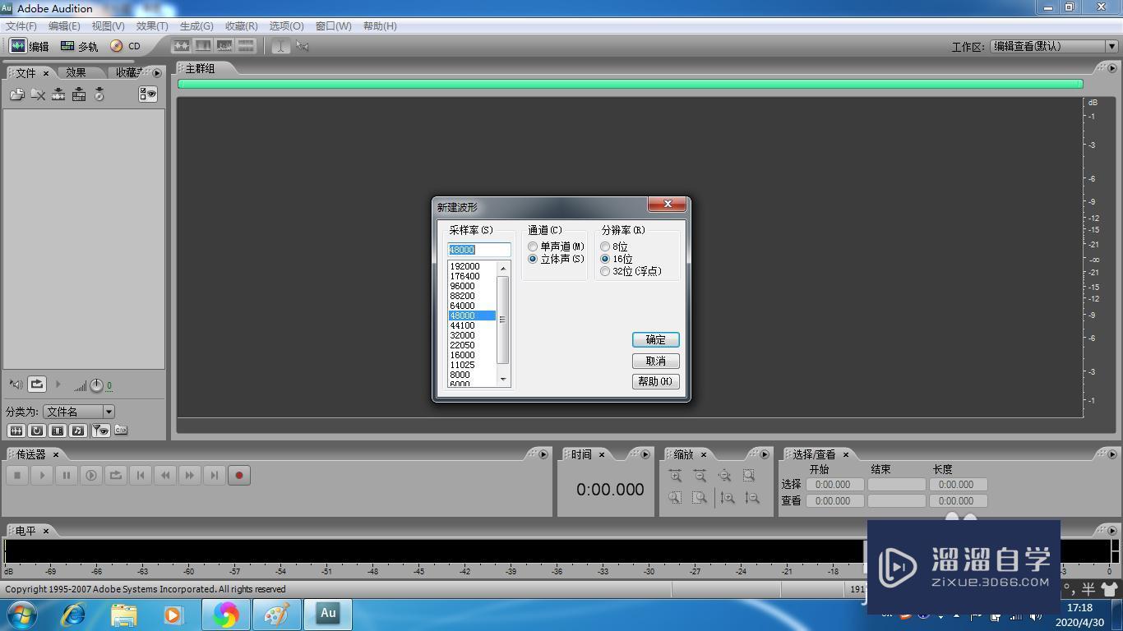Select 44100 in sample rate list

pos(472,325)
